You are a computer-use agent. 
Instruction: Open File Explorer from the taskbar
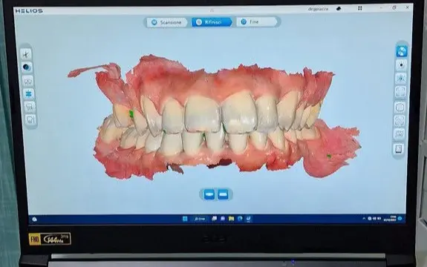coord(231,219)
